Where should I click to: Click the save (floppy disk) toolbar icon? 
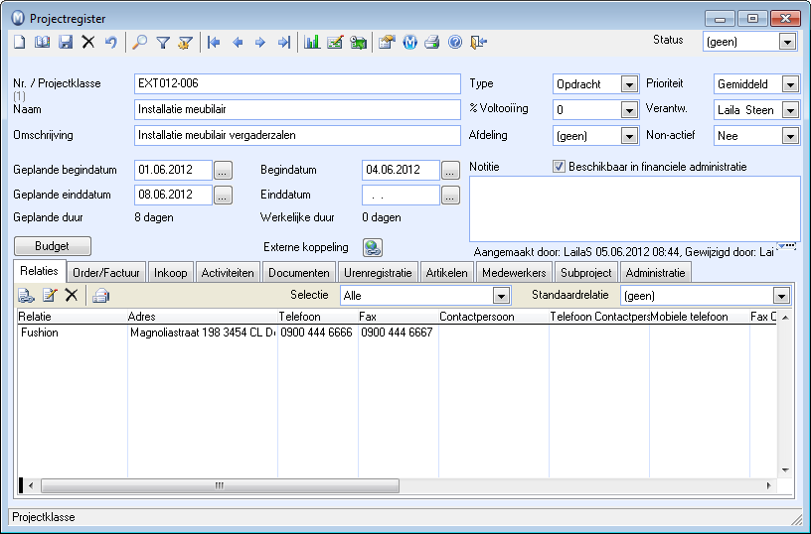66,43
